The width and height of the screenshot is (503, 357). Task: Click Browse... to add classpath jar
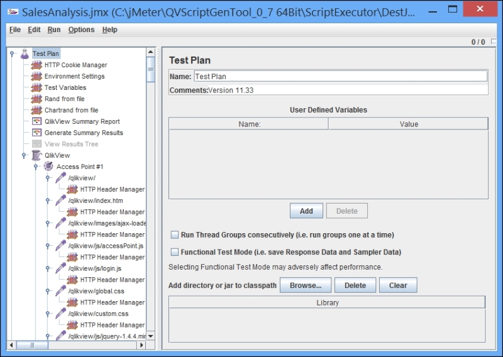coord(306,285)
